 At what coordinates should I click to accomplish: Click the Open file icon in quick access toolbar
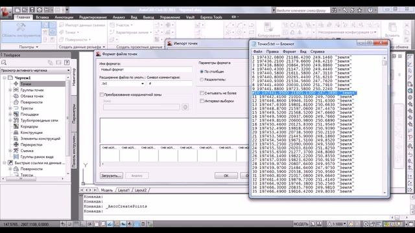(x=25, y=10)
